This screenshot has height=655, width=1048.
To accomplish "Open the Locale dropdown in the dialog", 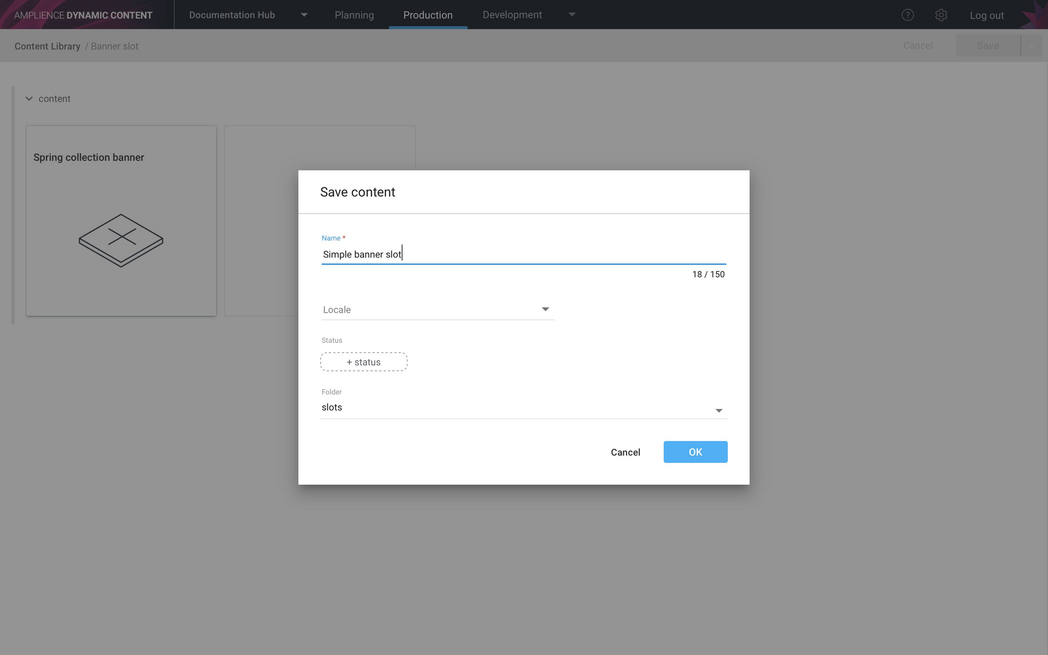I will point(545,309).
